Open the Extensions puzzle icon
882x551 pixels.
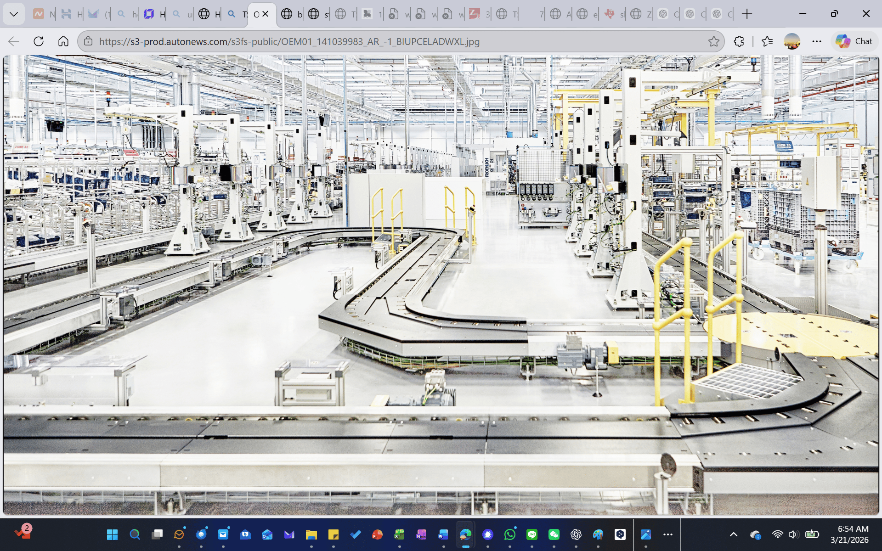click(739, 41)
